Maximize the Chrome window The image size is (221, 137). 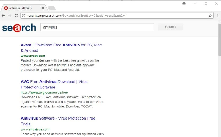tap(206, 4)
